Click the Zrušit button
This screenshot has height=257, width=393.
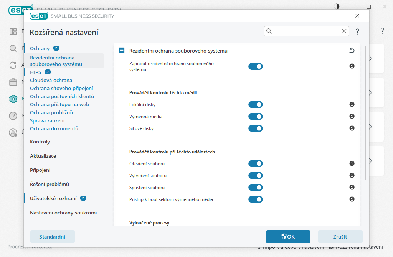point(340,237)
